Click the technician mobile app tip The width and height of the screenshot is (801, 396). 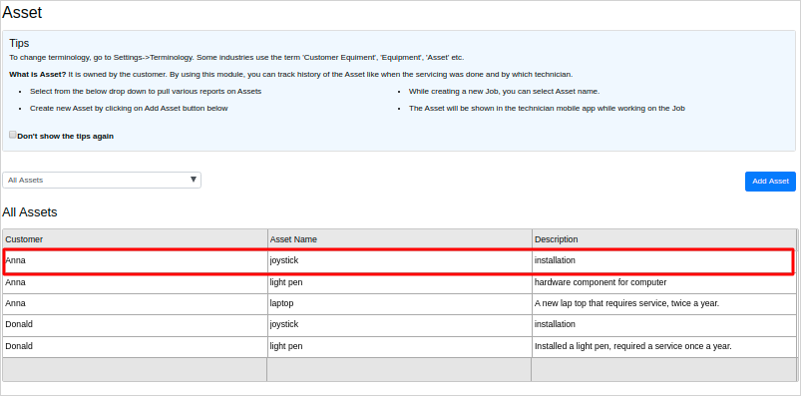pyautogui.click(x=547, y=108)
